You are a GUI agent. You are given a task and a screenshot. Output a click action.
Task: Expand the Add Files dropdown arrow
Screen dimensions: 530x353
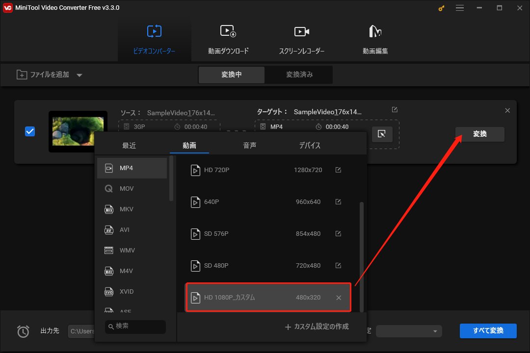[79, 75]
